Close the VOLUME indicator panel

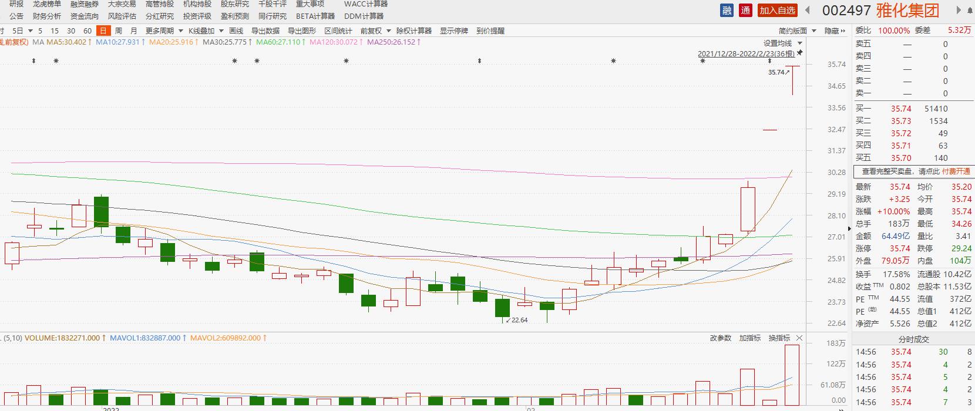(x=799, y=338)
